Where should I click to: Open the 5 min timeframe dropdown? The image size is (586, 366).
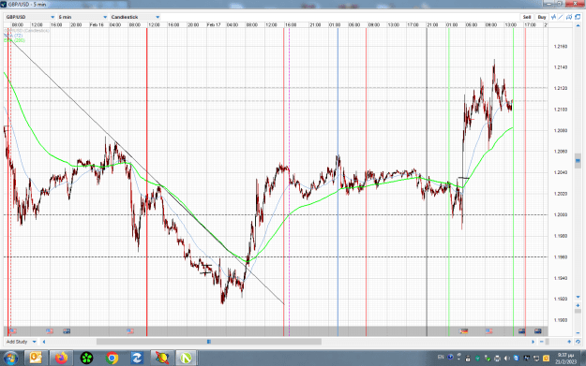(x=83, y=17)
